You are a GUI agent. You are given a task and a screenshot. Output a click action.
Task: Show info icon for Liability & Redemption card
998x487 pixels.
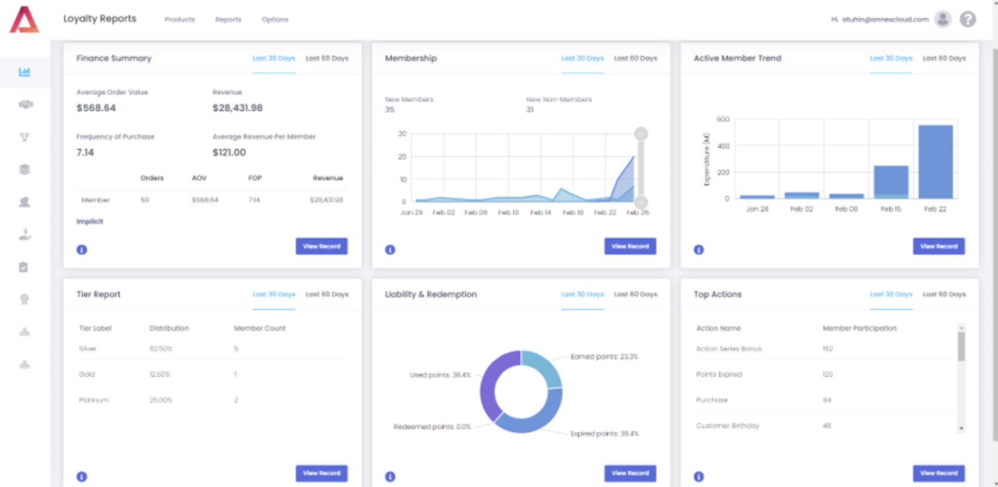pyautogui.click(x=390, y=476)
